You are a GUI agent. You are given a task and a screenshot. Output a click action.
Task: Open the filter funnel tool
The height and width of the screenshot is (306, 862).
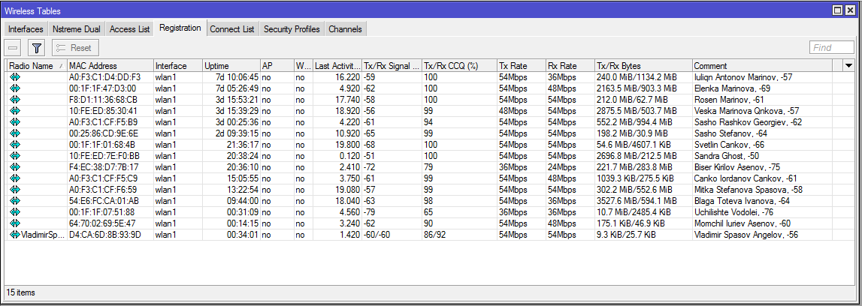(36, 48)
